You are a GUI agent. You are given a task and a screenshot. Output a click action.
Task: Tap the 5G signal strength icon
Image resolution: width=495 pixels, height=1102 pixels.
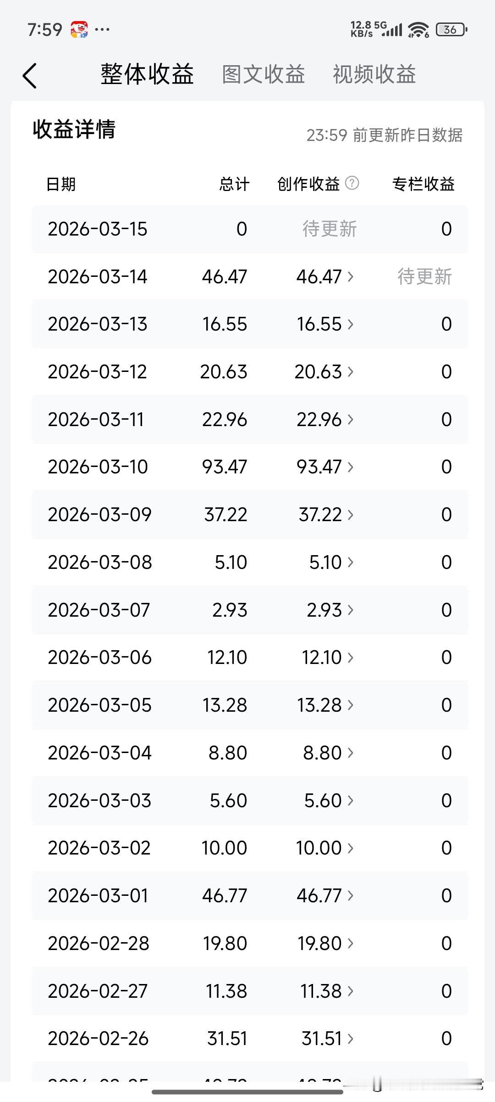[x=388, y=29]
